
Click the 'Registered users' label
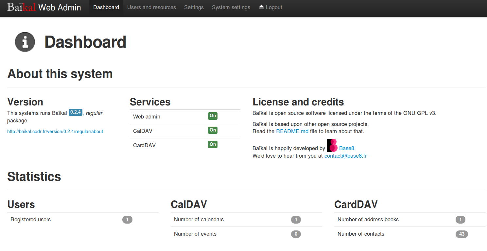pos(30,219)
